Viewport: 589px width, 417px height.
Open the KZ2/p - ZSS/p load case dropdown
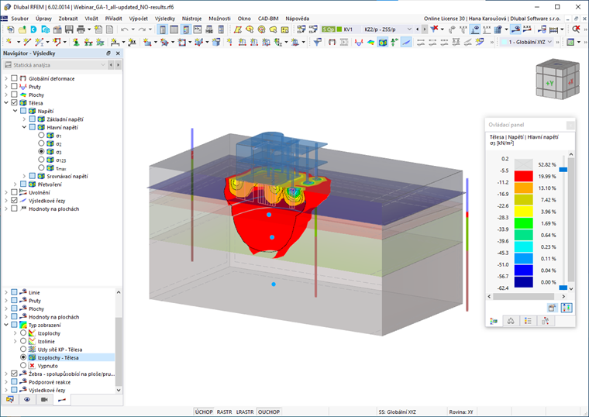pos(387,29)
